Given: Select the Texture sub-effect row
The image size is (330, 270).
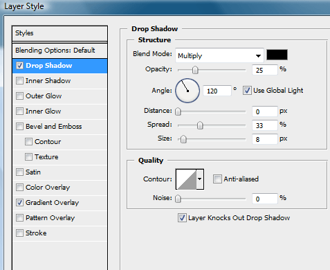Looking at the screenshot, I should click(x=59, y=157).
